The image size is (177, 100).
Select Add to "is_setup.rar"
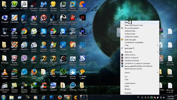tap(140, 57)
